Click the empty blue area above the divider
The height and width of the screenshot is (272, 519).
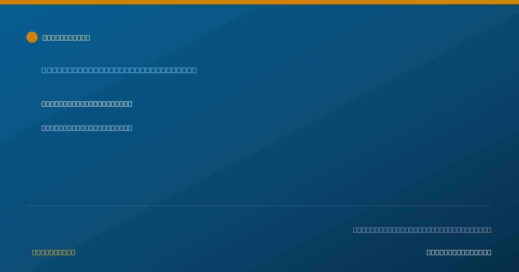pos(259,168)
